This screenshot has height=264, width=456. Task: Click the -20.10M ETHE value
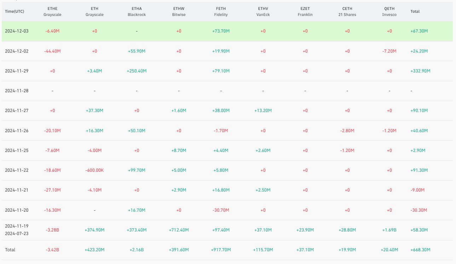point(52,131)
